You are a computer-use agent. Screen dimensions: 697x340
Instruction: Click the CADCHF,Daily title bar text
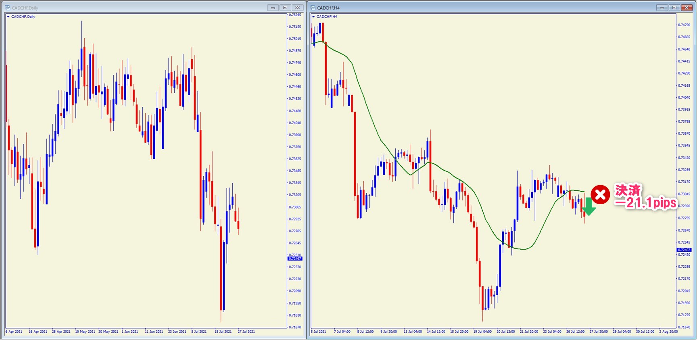tap(25, 8)
